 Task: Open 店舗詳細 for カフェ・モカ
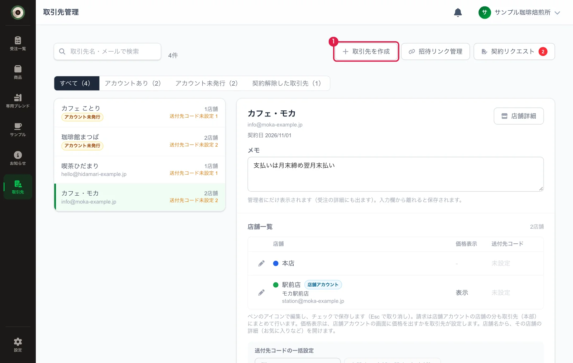click(519, 116)
